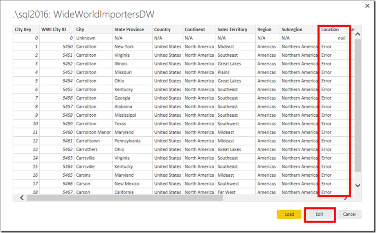
Task: Click the Carsins city cell
Action: 93,175
